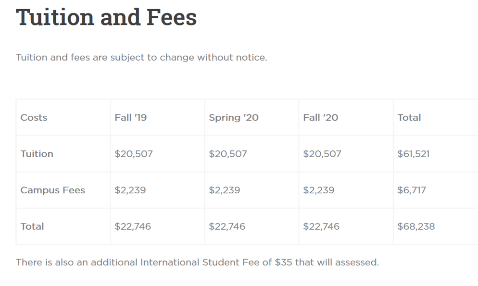Click the $68,238 grand total cell

click(416, 226)
